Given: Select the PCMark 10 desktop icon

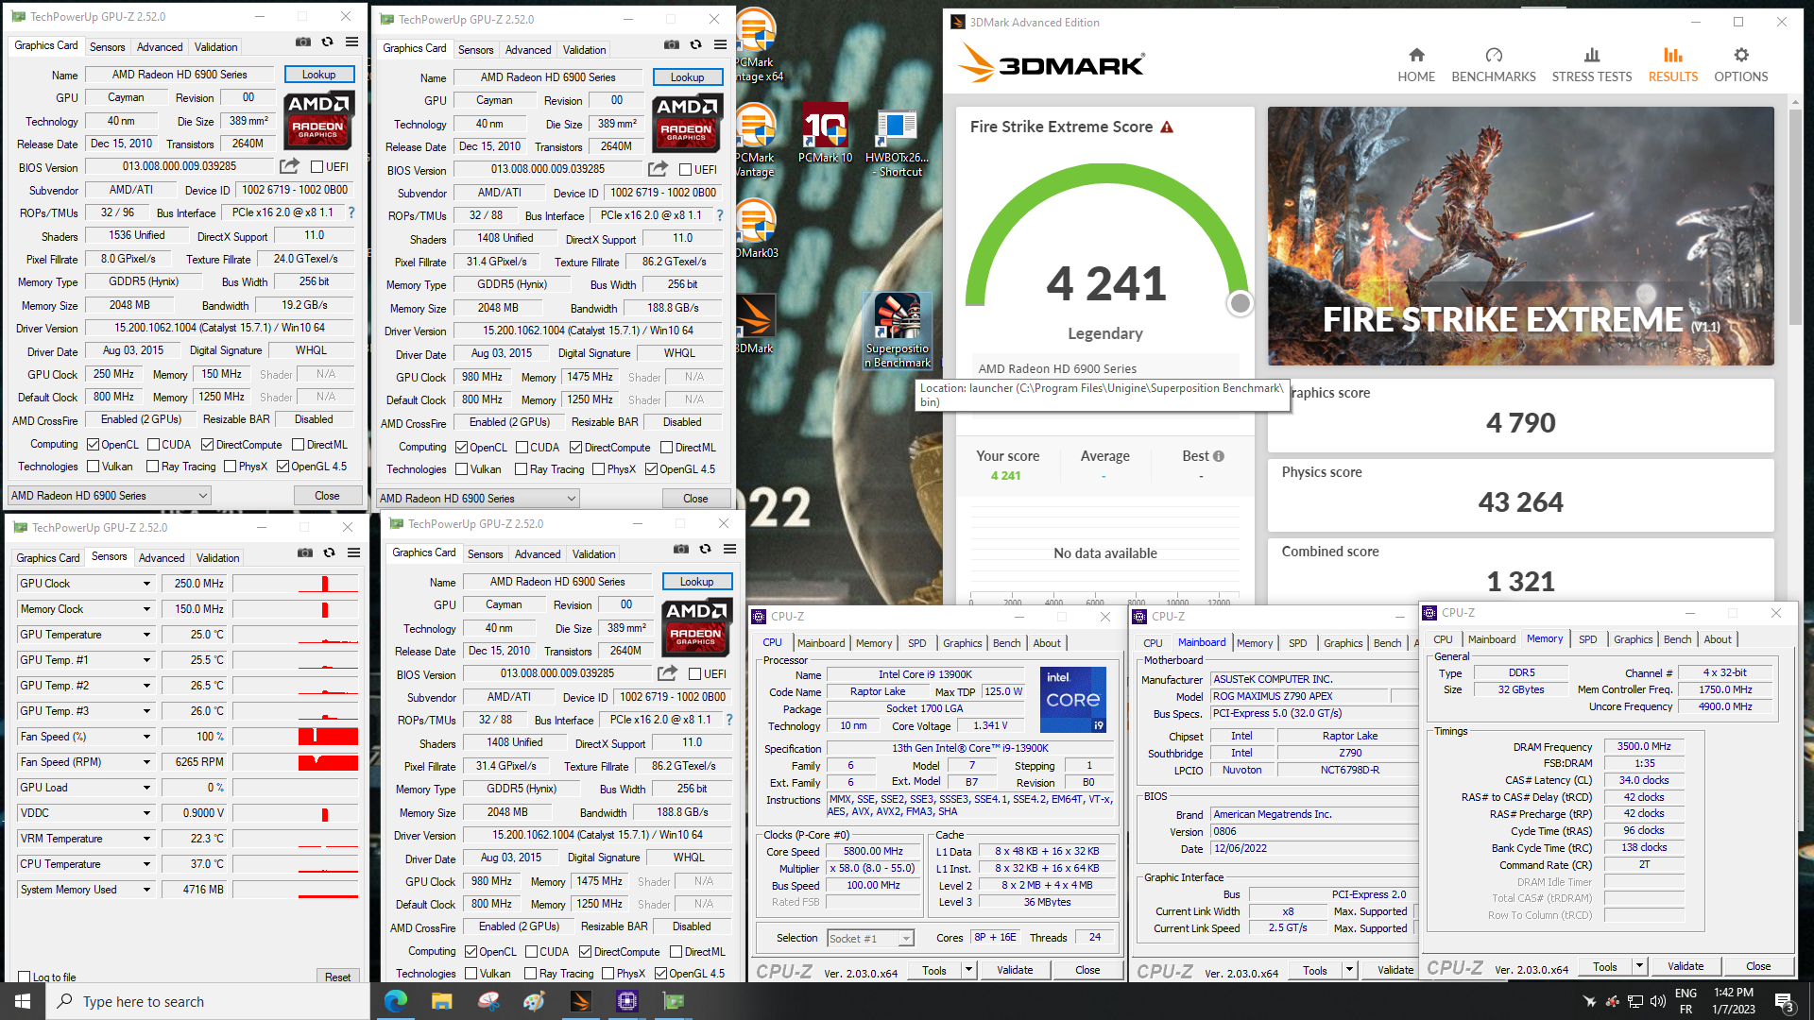Looking at the screenshot, I should (x=825, y=133).
